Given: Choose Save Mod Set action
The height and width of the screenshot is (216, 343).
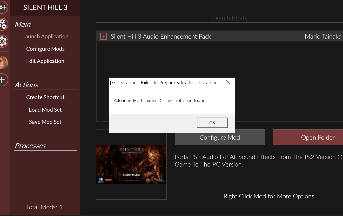Looking at the screenshot, I should [45, 122].
